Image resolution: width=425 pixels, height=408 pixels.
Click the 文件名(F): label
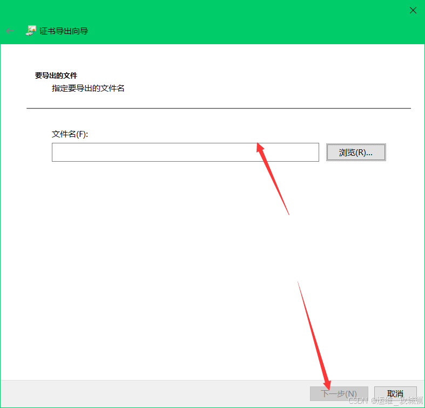(x=70, y=134)
